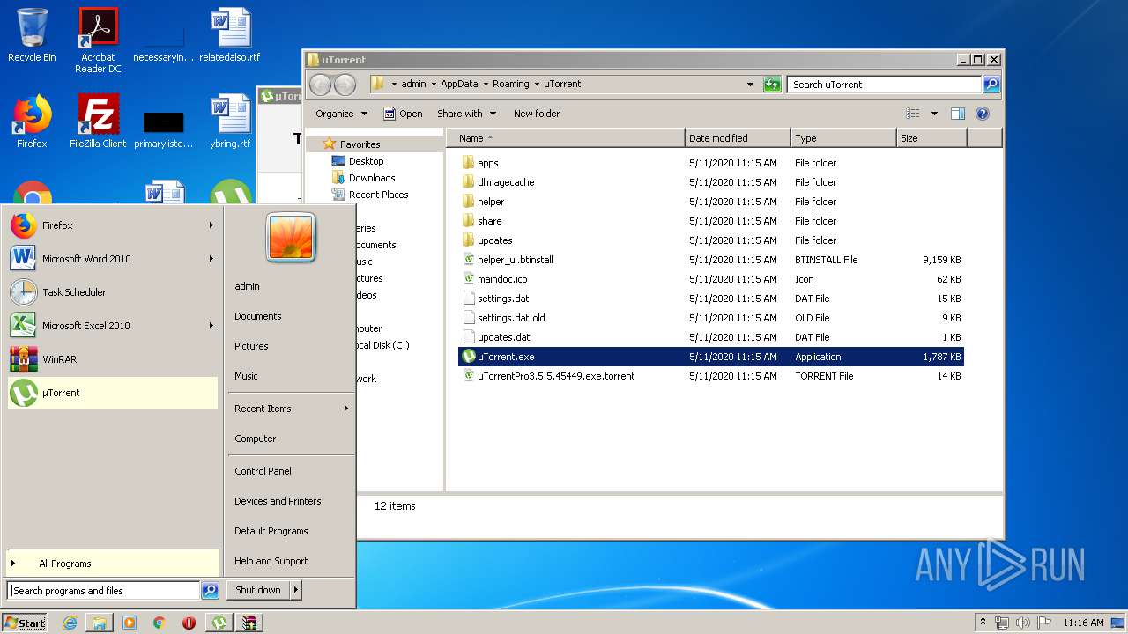Open FileZilla Client desktop shortcut
Viewport: 1128px width, 634px height.
(x=98, y=122)
